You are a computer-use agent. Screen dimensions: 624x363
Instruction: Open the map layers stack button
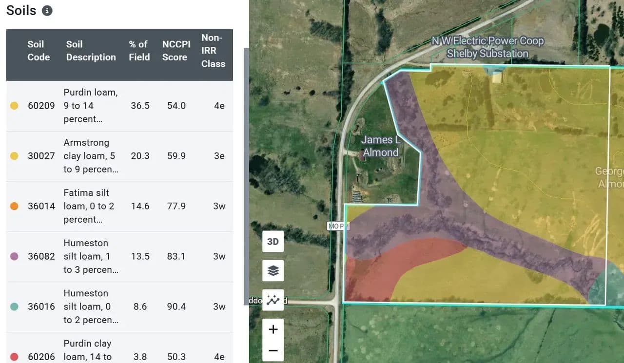pyautogui.click(x=273, y=271)
